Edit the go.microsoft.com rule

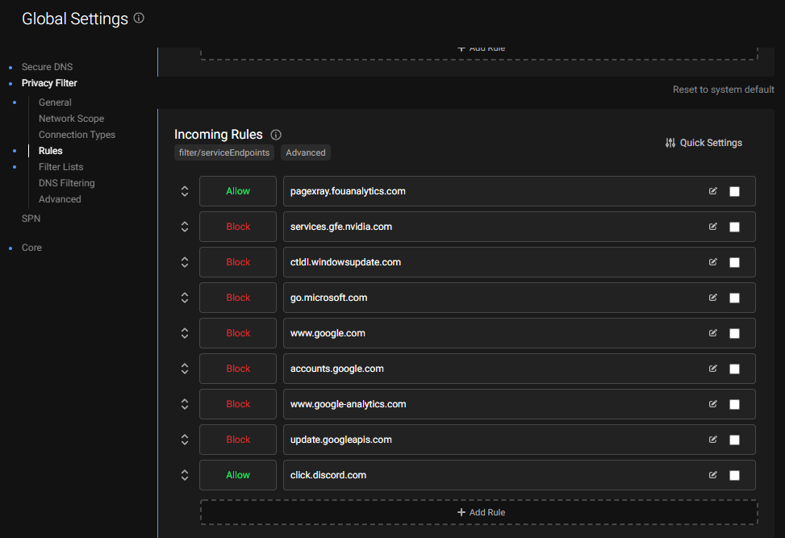point(712,298)
